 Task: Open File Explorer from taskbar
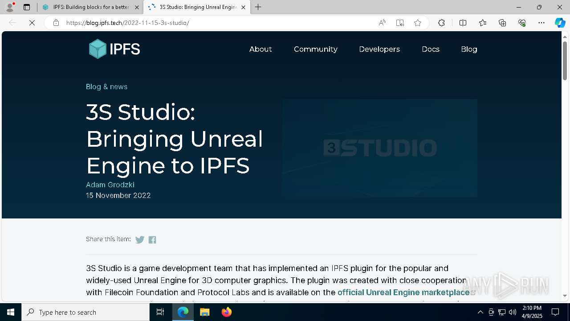coord(205,312)
